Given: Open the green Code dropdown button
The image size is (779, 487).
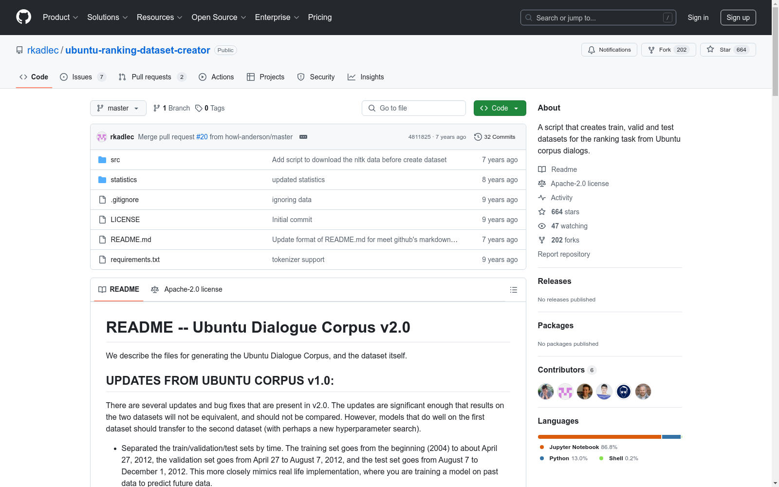Looking at the screenshot, I should [x=500, y=108].
